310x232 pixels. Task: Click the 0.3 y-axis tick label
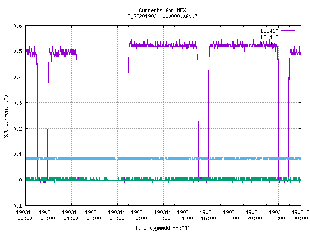[17, 103]
